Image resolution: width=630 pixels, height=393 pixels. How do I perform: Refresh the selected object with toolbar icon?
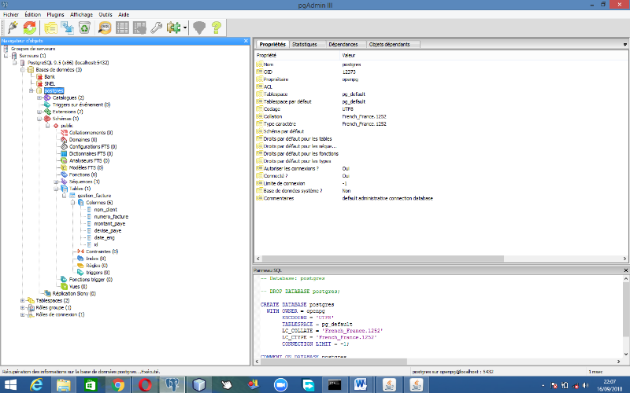coord(30,28)
